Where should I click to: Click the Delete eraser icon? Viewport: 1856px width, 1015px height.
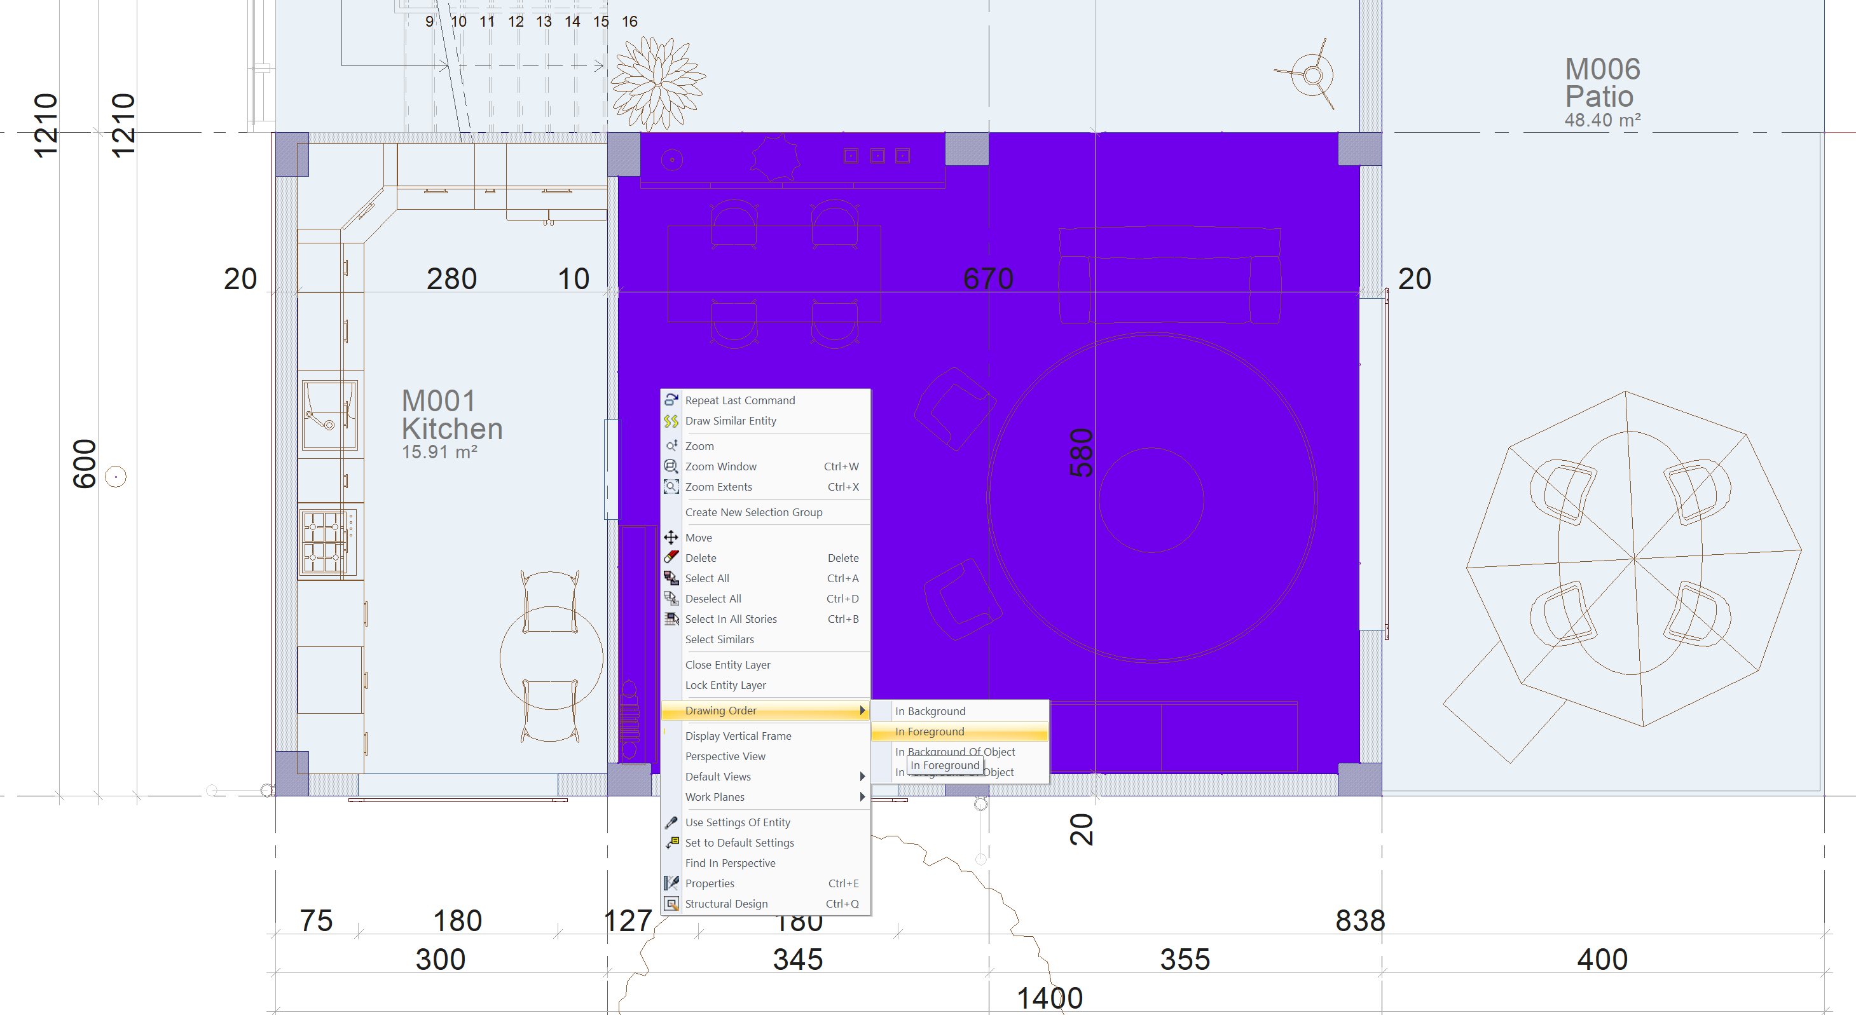pos(671,557)
